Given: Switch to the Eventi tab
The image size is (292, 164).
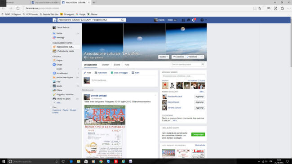Looking at the screenshot, I should [117, 65].
